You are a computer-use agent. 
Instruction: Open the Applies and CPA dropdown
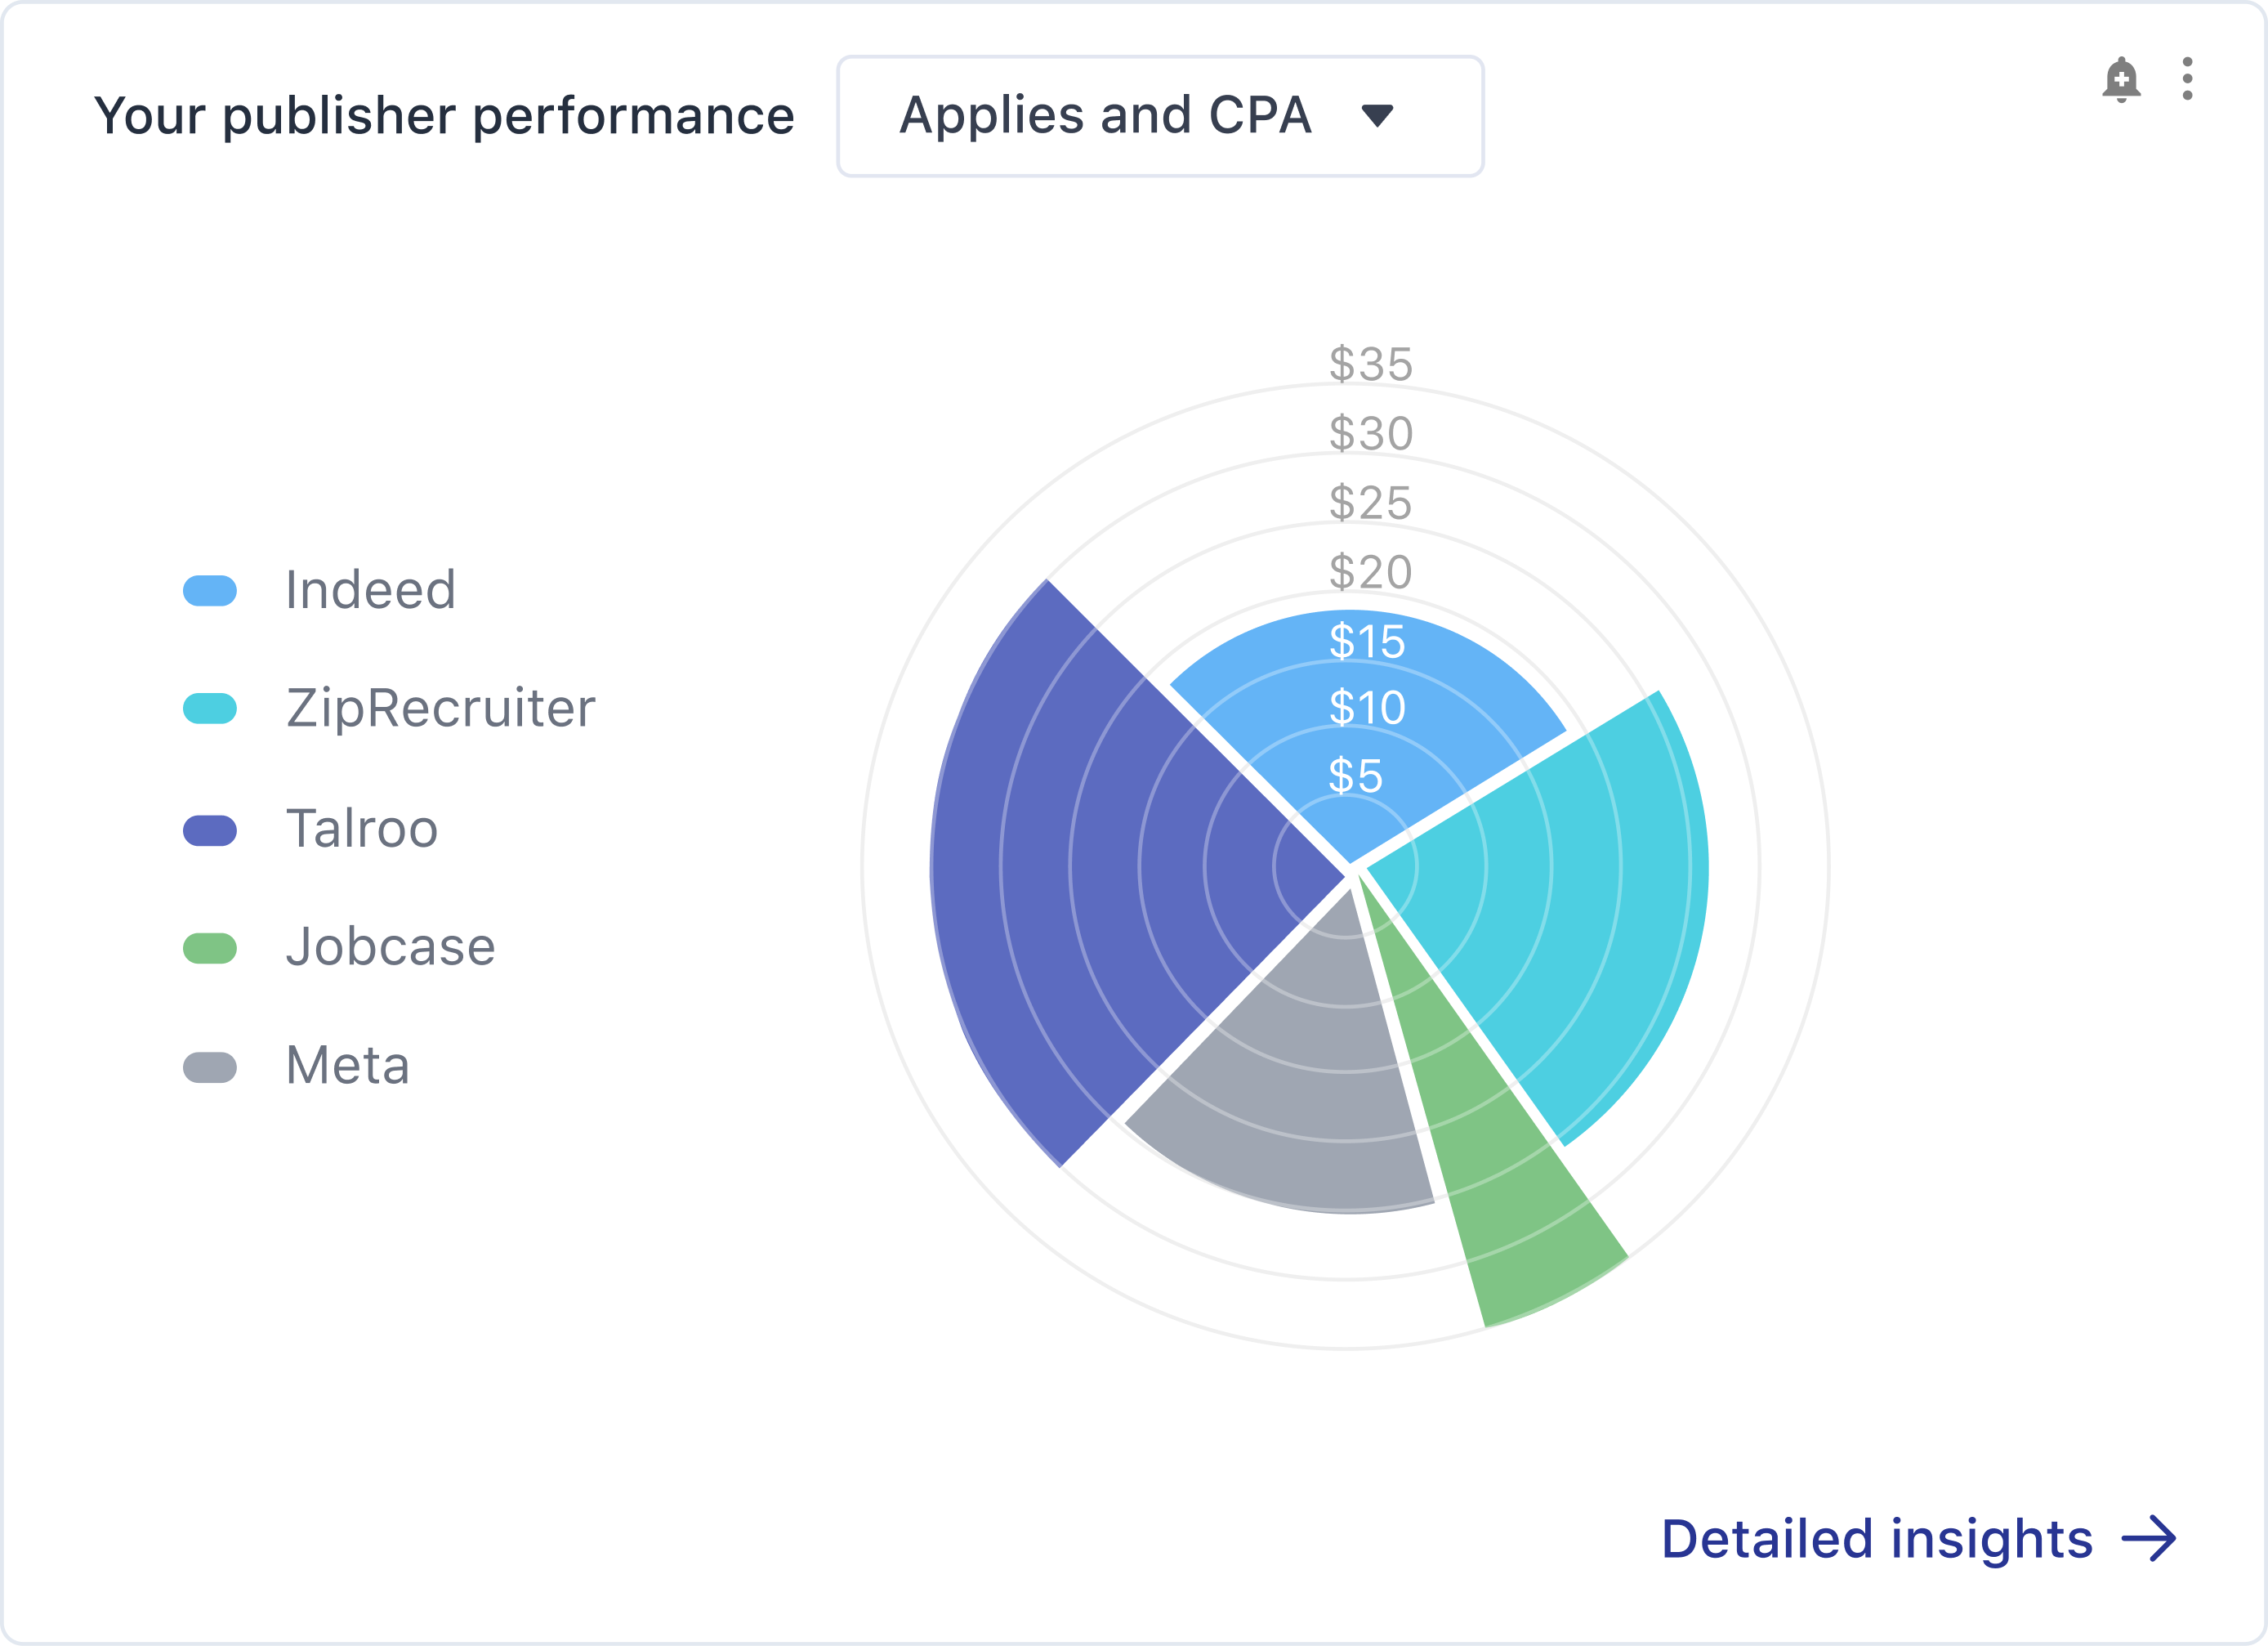click(1160, 116)
